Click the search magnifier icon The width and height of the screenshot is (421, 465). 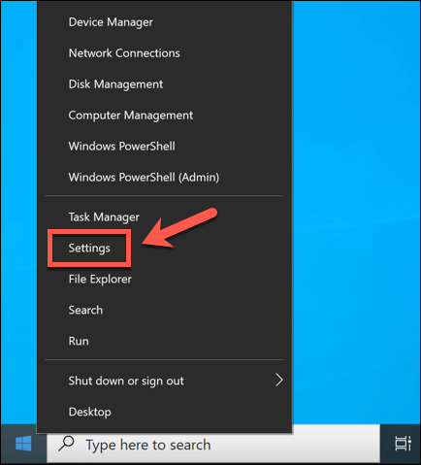66,444
